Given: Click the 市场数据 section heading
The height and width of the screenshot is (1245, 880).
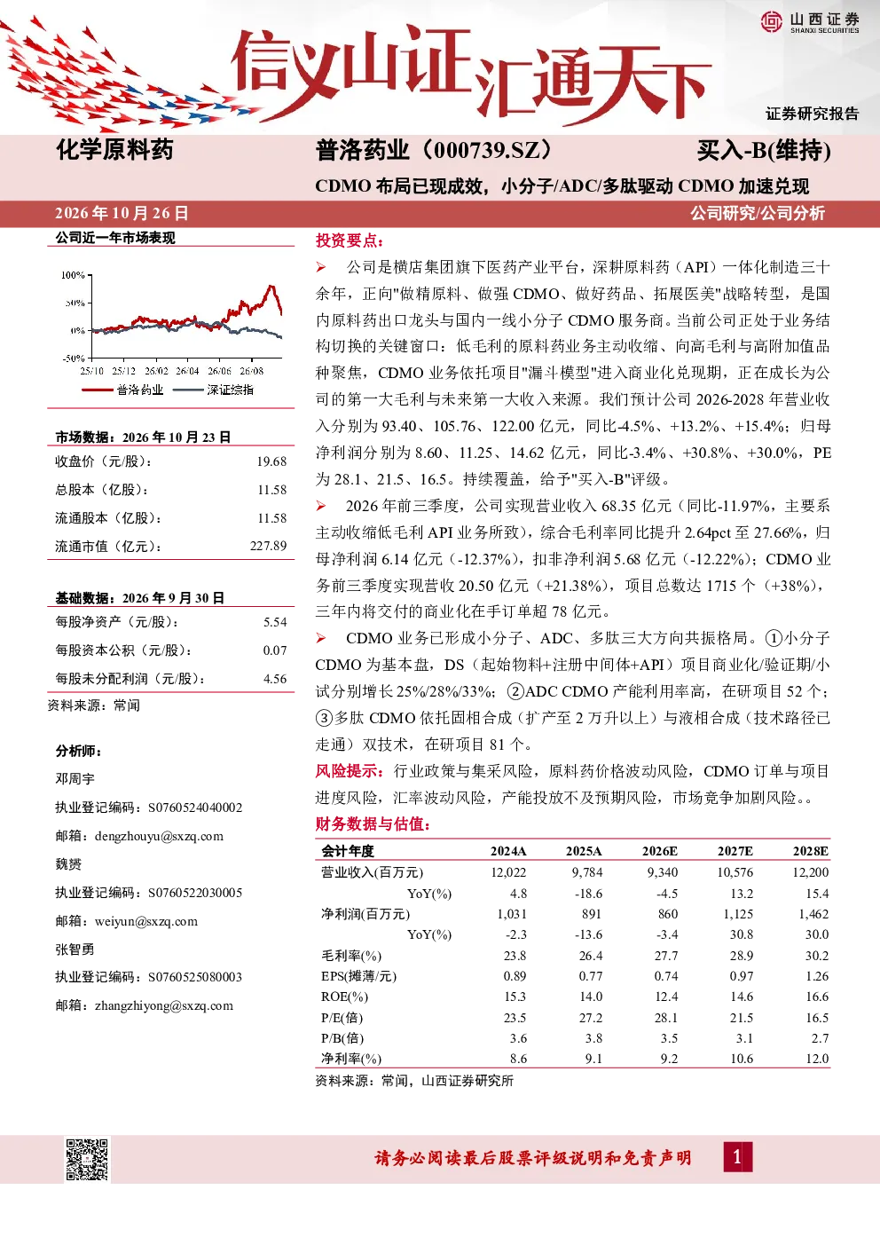Looking at the screenshot, I should pyautogui.click(x=143, y=437).
